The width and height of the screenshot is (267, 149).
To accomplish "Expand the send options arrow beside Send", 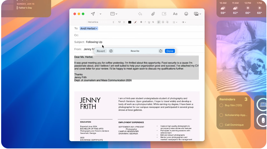I will coord(100,14).
